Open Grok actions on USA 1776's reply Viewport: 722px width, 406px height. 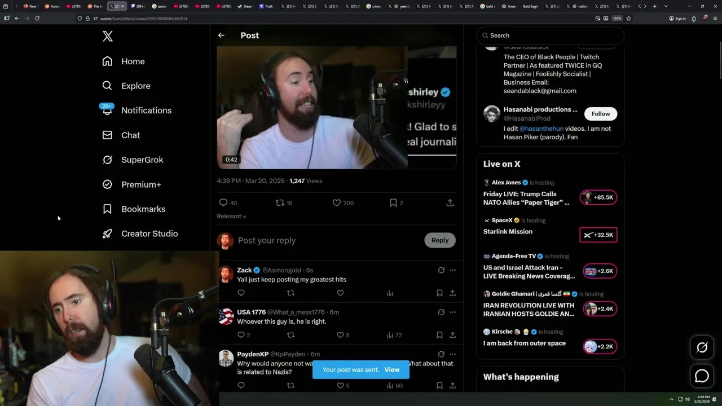[441, 312]
